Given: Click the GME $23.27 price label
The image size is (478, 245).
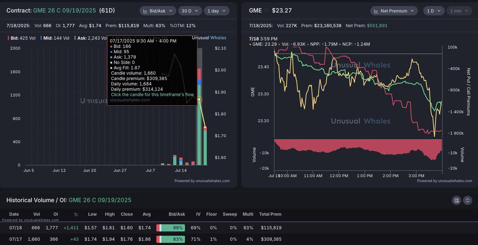Looking at the screenshot, I should pos(270,11).
